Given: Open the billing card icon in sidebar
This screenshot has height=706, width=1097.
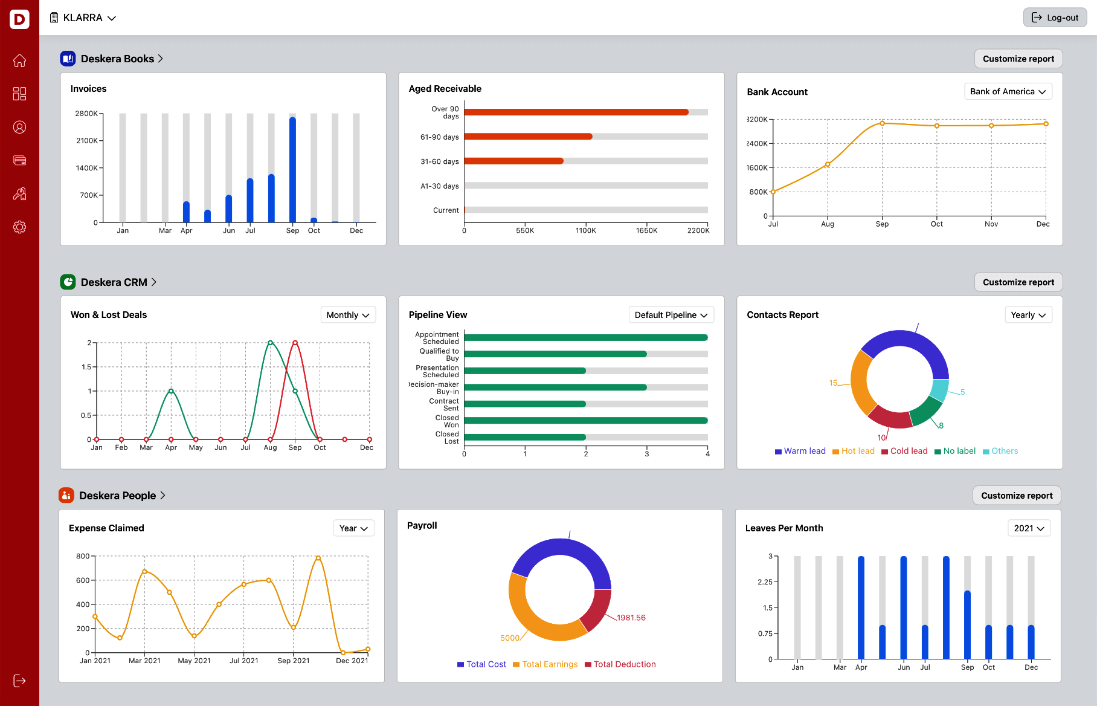Looking at the screenshot, I should pyautogui.click(x=19, y=160).
